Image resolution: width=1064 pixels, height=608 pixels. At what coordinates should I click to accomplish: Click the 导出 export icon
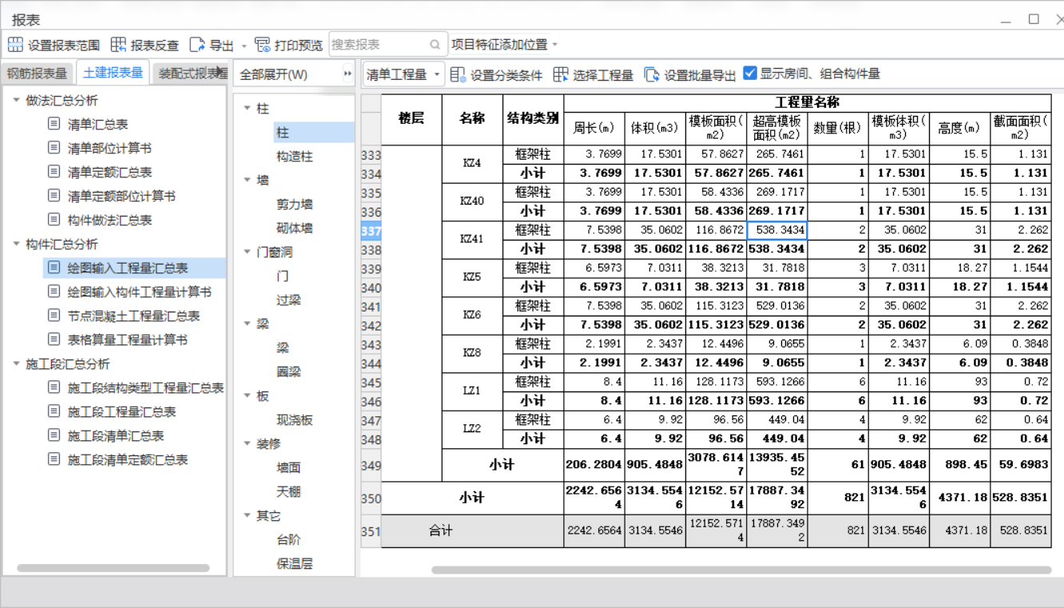(197, 45)
